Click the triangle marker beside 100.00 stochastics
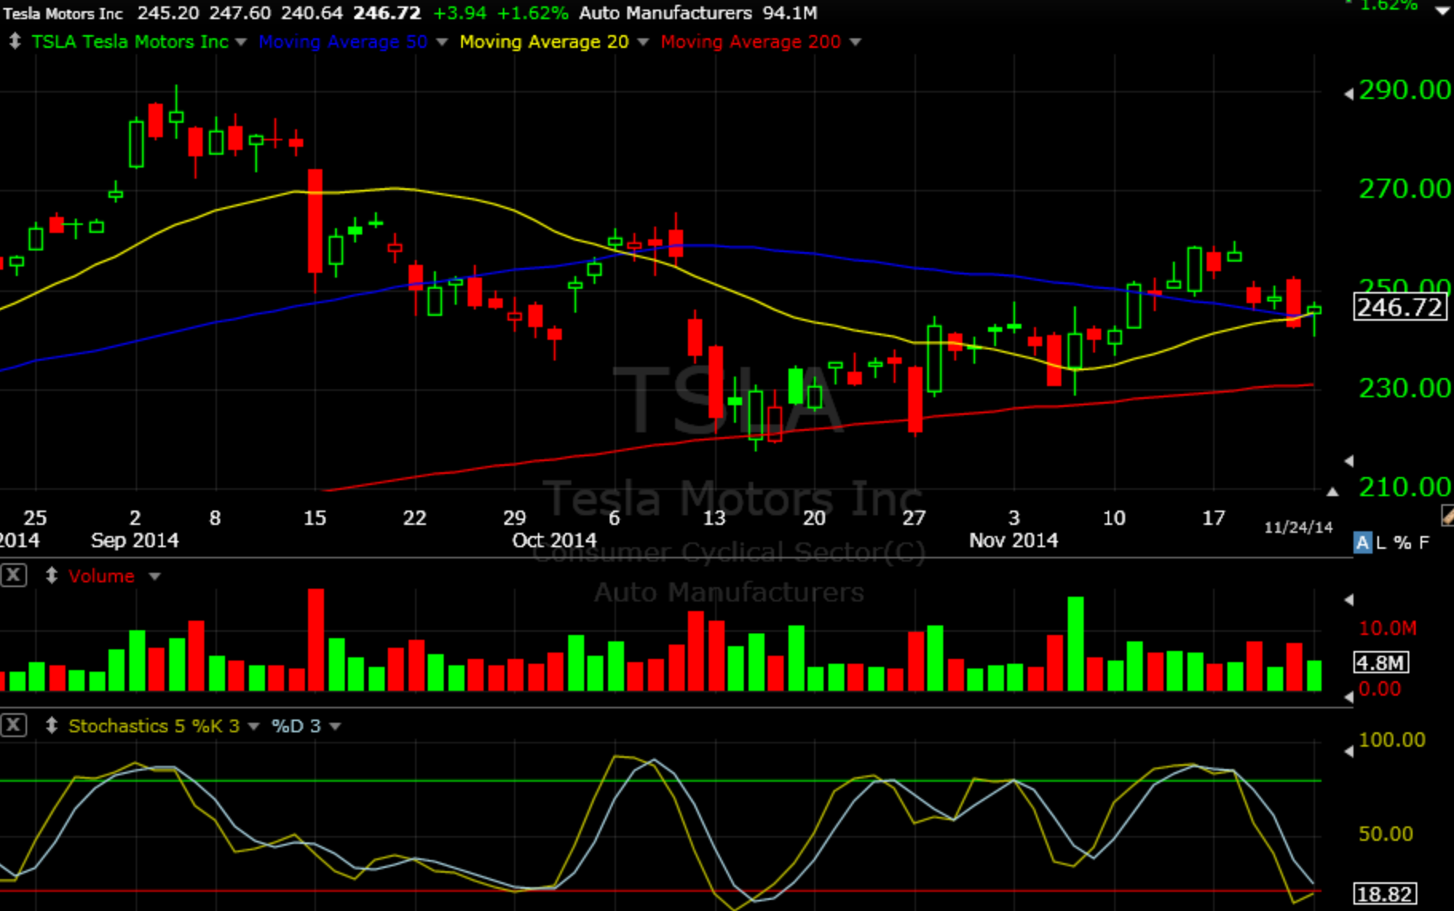Image resolution: width=1454 pixels, height=911 pixels. tap(1349, 751)
